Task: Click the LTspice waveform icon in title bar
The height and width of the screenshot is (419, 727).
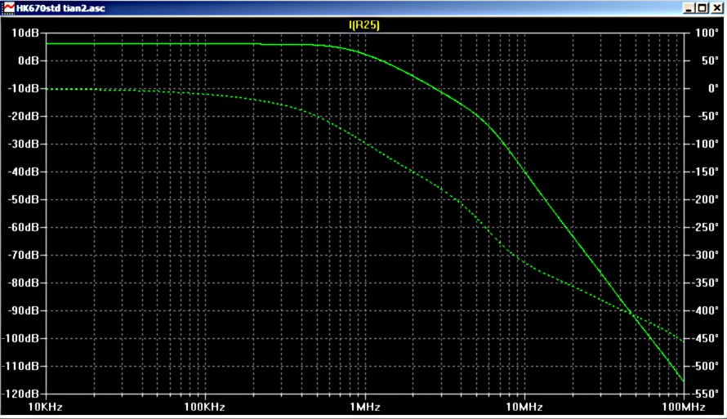Action: (8, 7)
